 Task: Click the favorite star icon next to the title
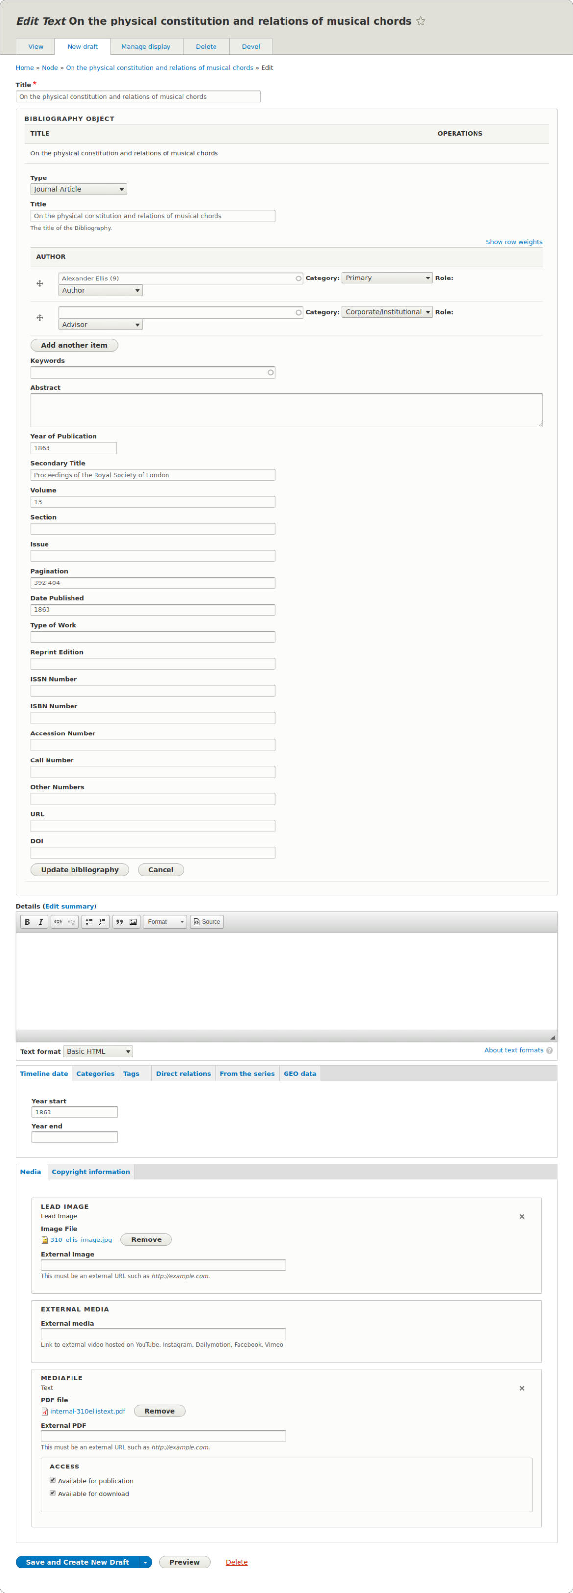click(421, 21)
